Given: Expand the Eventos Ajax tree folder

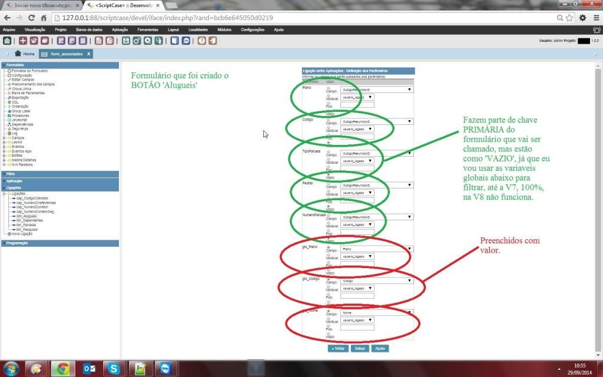Looking at the screenshot, I should click(x=4, y=151).
